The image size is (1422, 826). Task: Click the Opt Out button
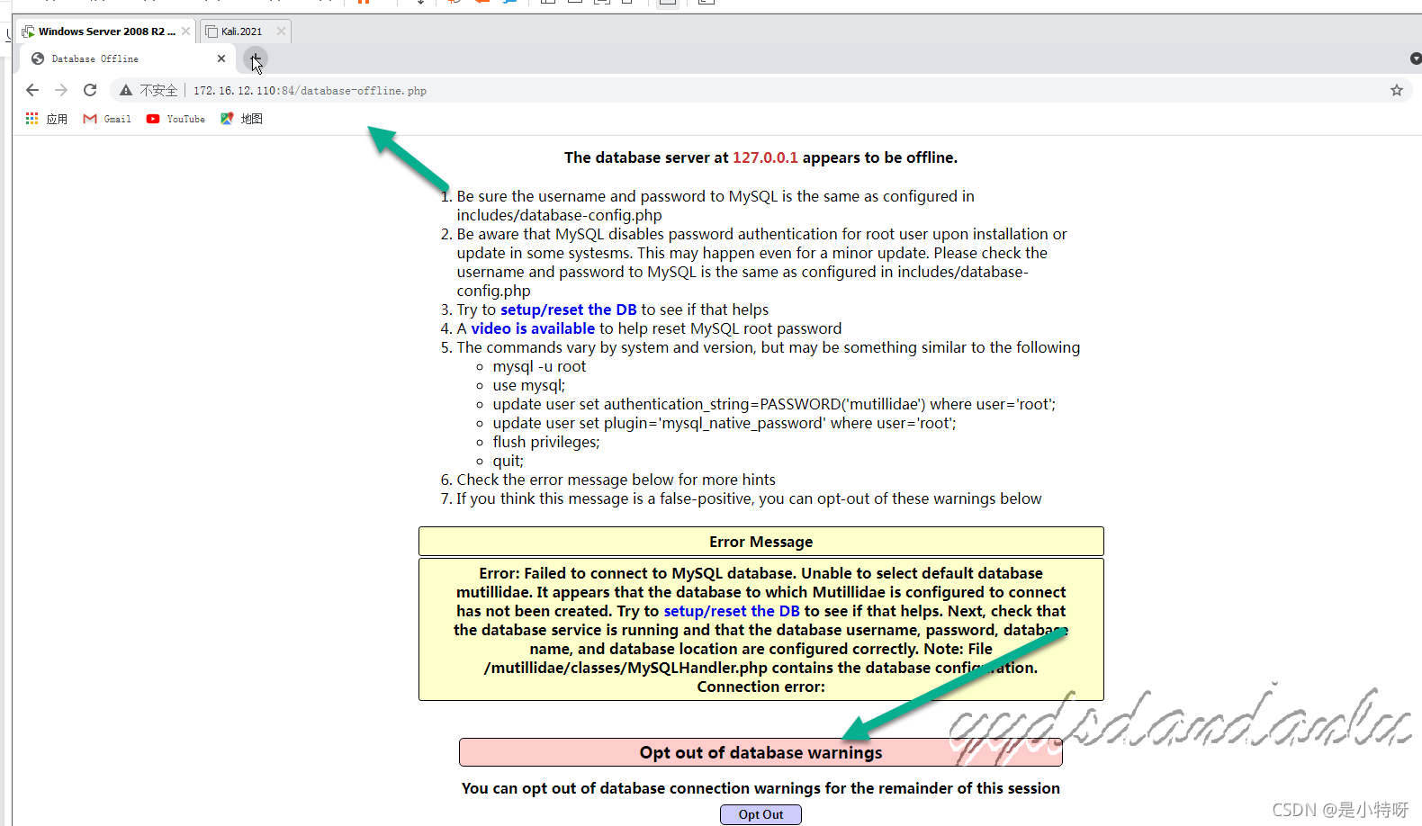(760, 814)
